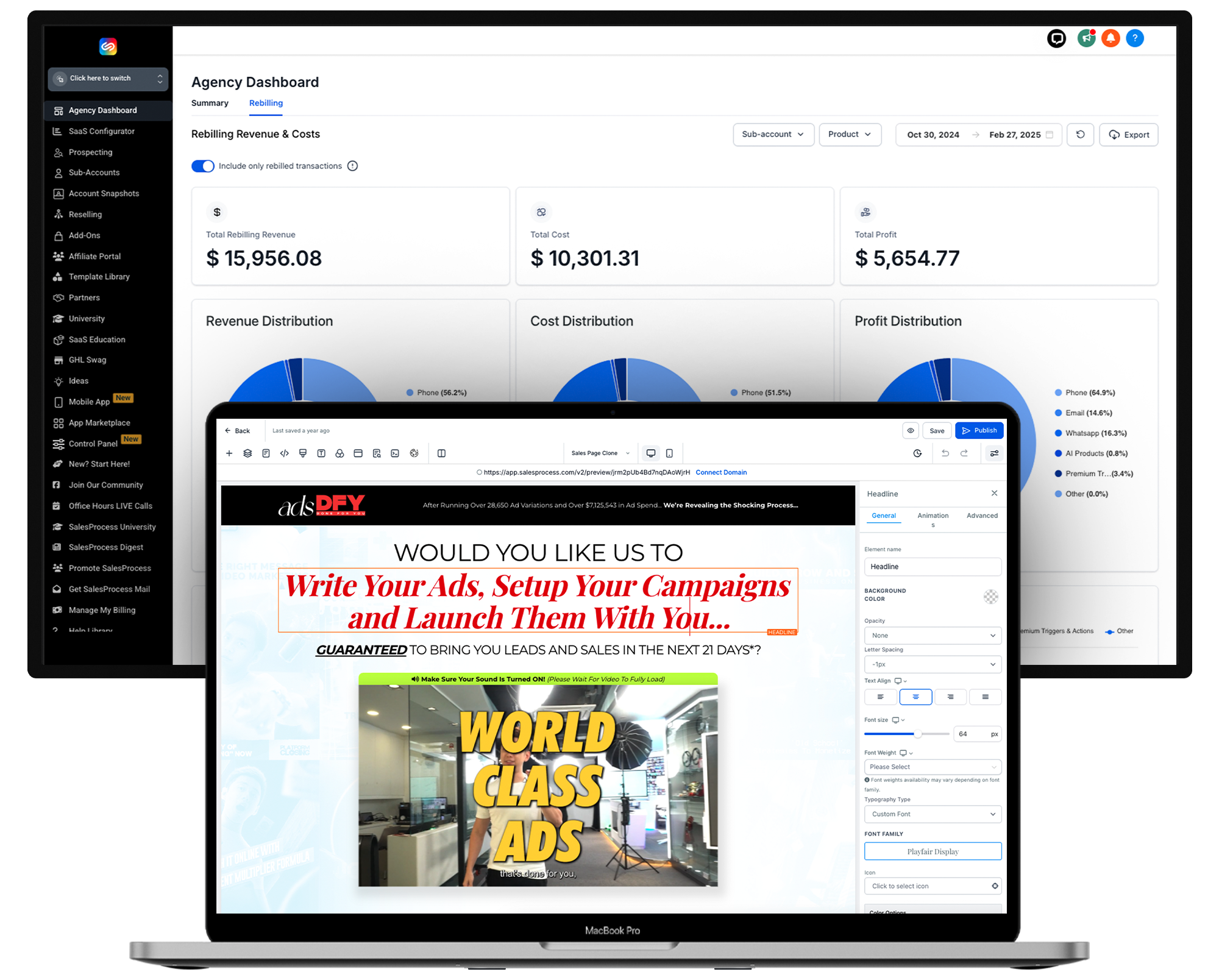Open the chat bubble icon in dashboard header
Screen dimensions: 1219x980
[1056, 39]
